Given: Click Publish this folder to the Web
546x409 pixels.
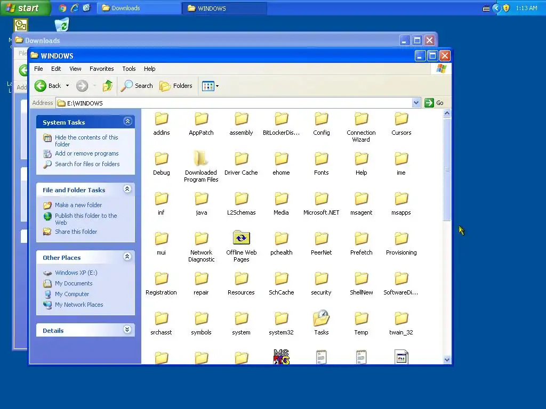Looking at the screenshot, I should click(86, 219).
